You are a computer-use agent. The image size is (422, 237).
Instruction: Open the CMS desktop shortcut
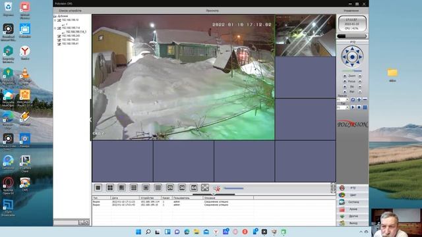(25, 184)
